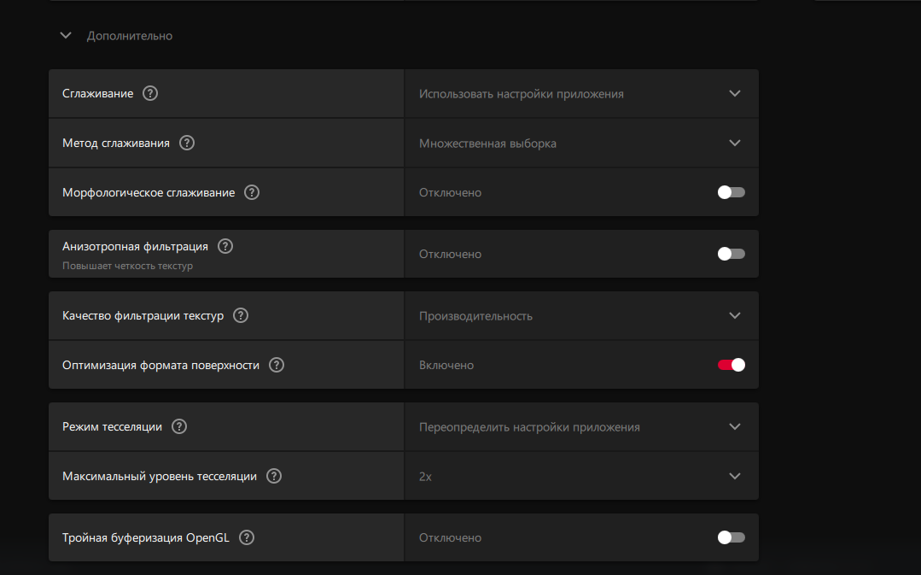Image resolution: width=921 pixels, height=575 pixels.
Task: Click help icon for Качество фильтрации текстур
Action: click(x=241, y=315)
